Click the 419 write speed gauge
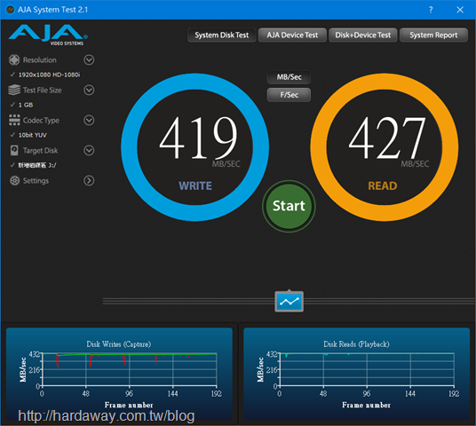Screen dimensions: 476x426 coord(194,147)
